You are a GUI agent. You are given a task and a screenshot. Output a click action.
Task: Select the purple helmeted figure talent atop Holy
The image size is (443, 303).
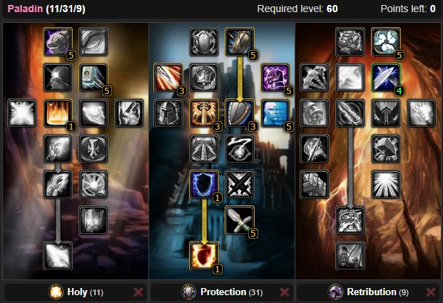(x=58, y=42)
